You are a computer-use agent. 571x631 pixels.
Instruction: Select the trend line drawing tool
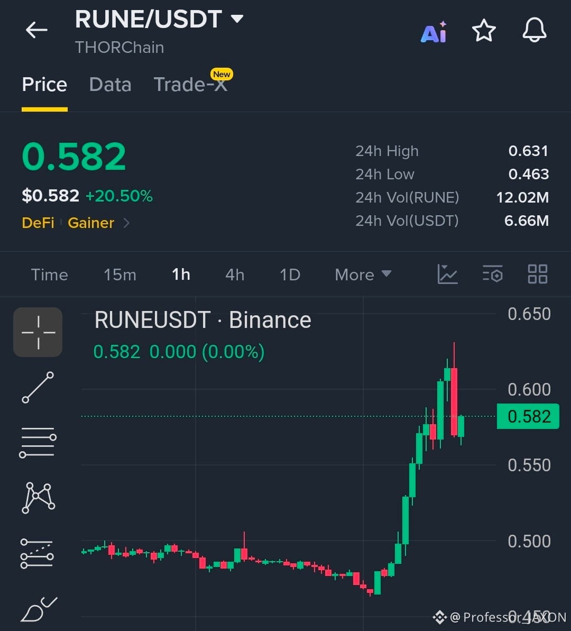38,387
